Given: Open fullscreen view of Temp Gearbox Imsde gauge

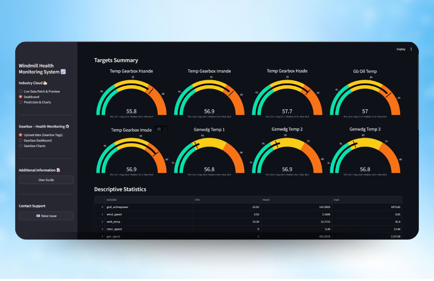Looking at the screenshot, I should point(165,129).
